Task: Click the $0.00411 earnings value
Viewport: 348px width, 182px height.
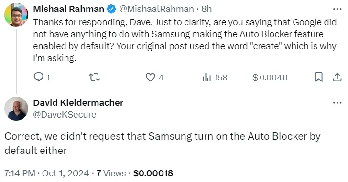Action: (x=270, y=77)
